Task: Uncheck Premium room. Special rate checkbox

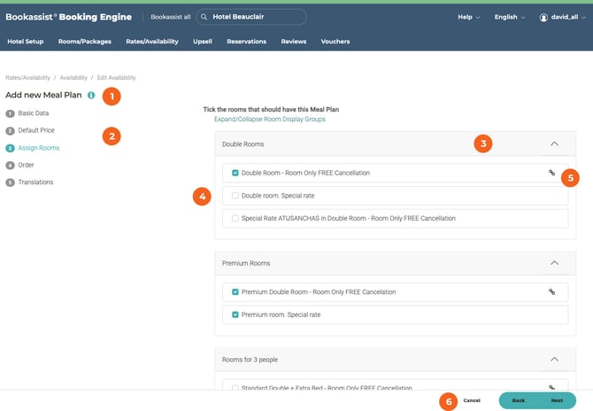Action: tap(235, 314)
